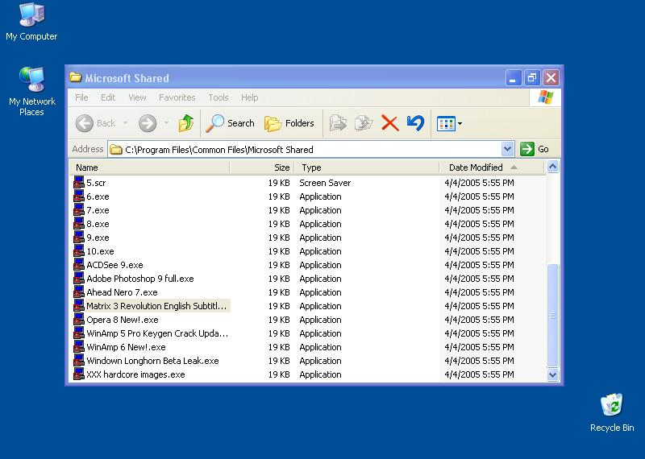Open the Search pane
The image size is (645, 459).
point(230,123)
